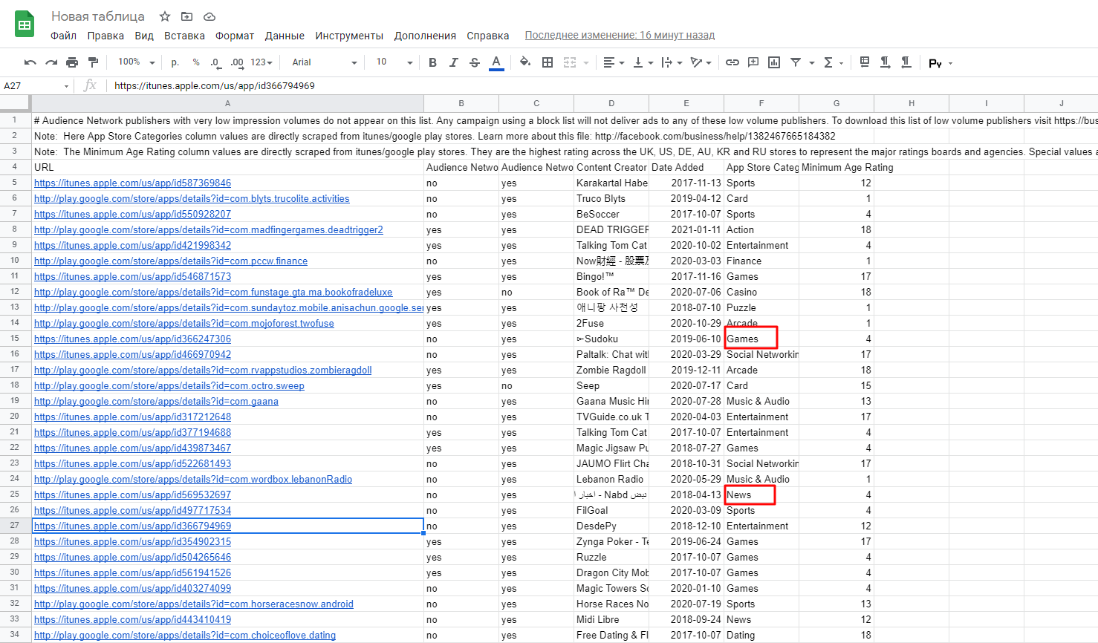The image size is (1098, 643).
Task: Click the Print icon
Action: [x=72, y=62]
